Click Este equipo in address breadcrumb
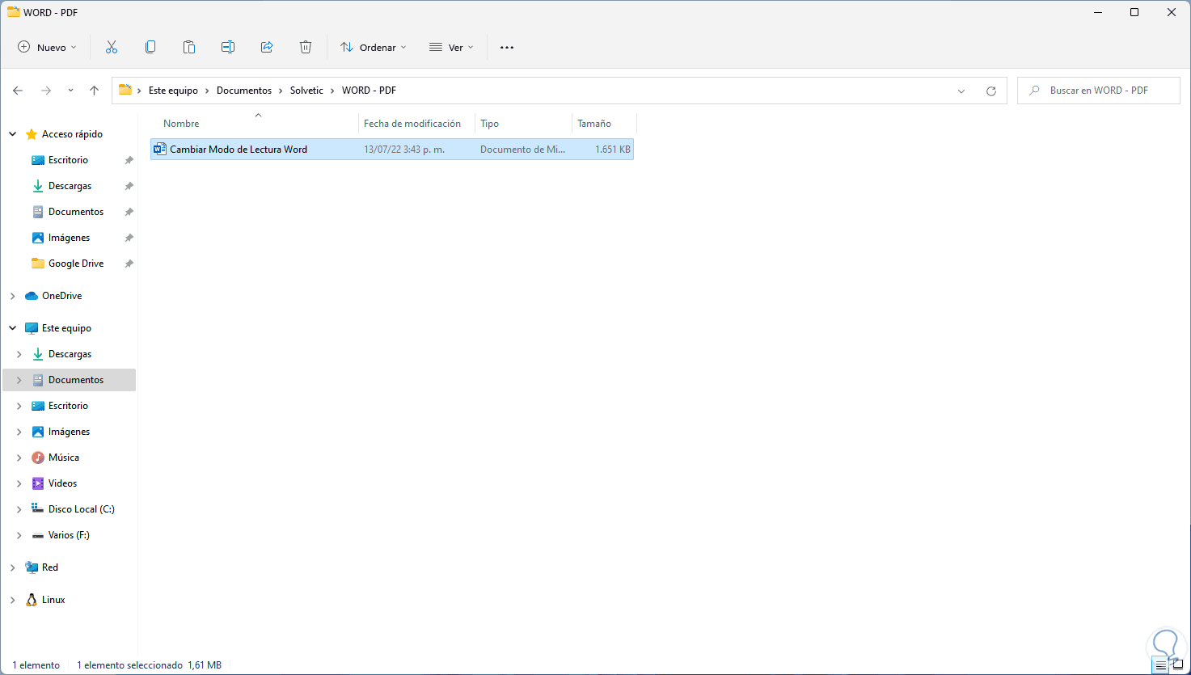This screenshot has height=675, width=1191. click(173, 91)
